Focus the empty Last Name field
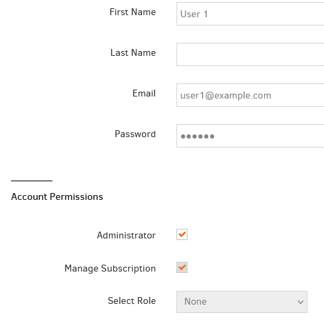This screenshot has height=326, width=324. pos(250,54)
